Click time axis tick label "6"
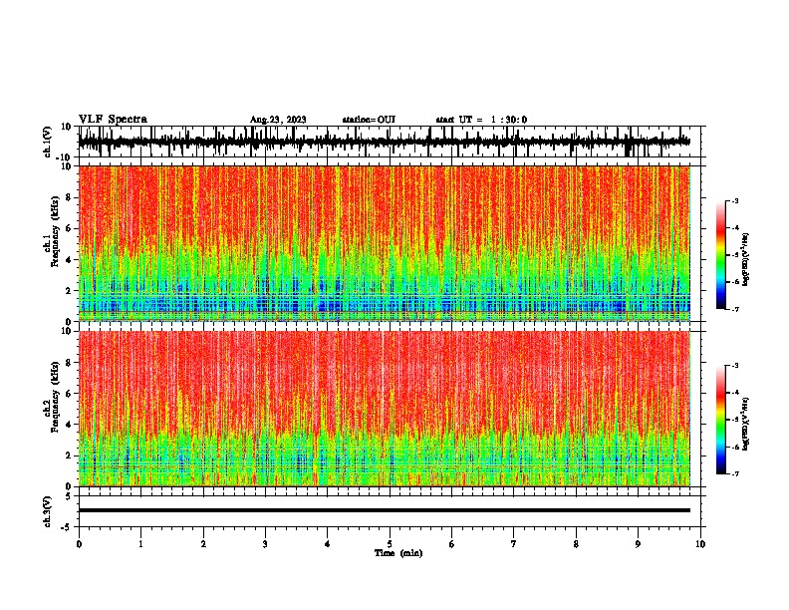This screenshot has width=789, height=610. point(452,544)
